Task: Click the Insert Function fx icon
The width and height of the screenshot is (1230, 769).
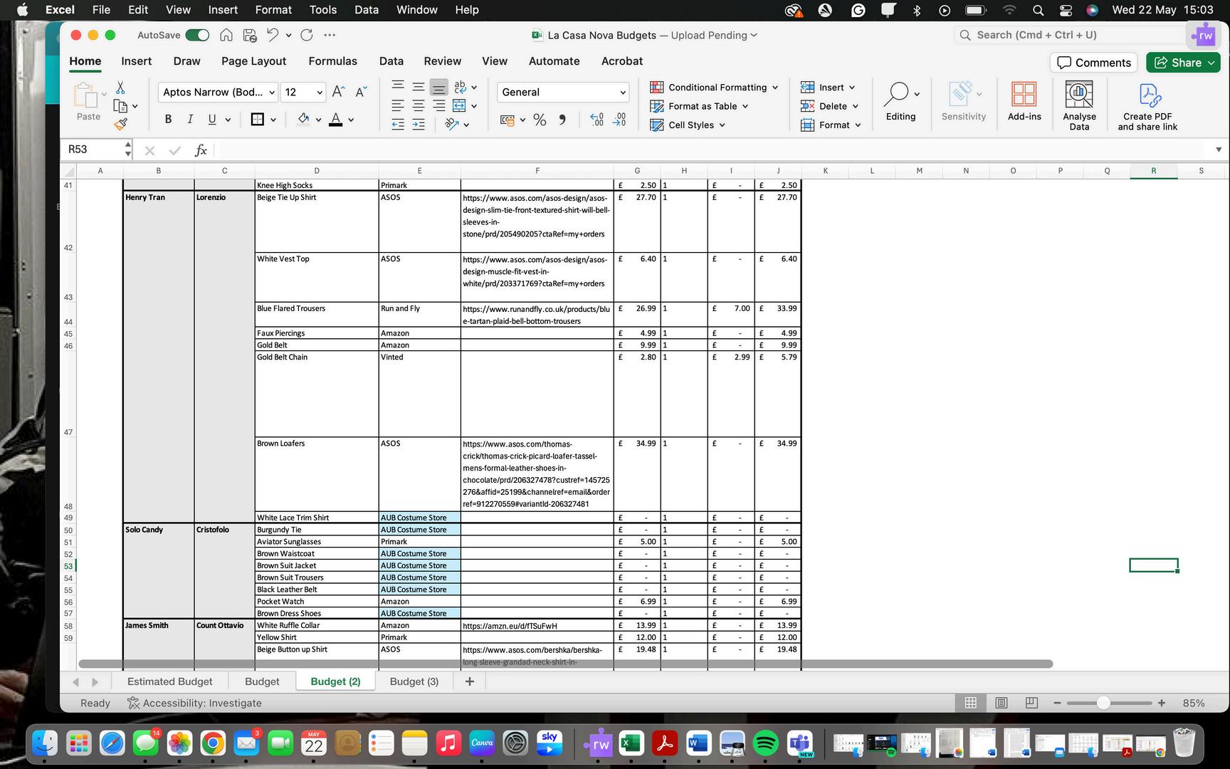Action: (x=201, y=150)
